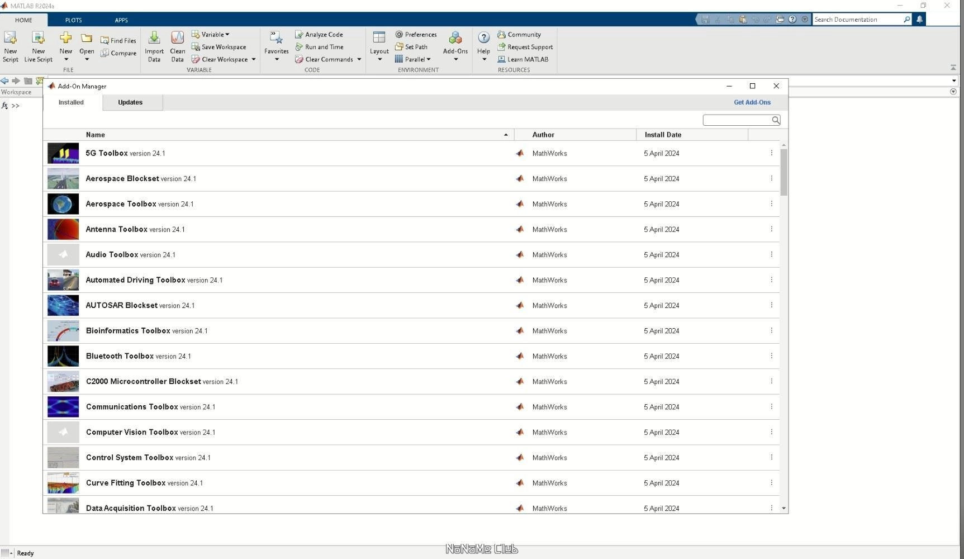Screen dimensions: 964x559
Task: Collapse the toolstrip with the arrow
Action: point(953,68)
